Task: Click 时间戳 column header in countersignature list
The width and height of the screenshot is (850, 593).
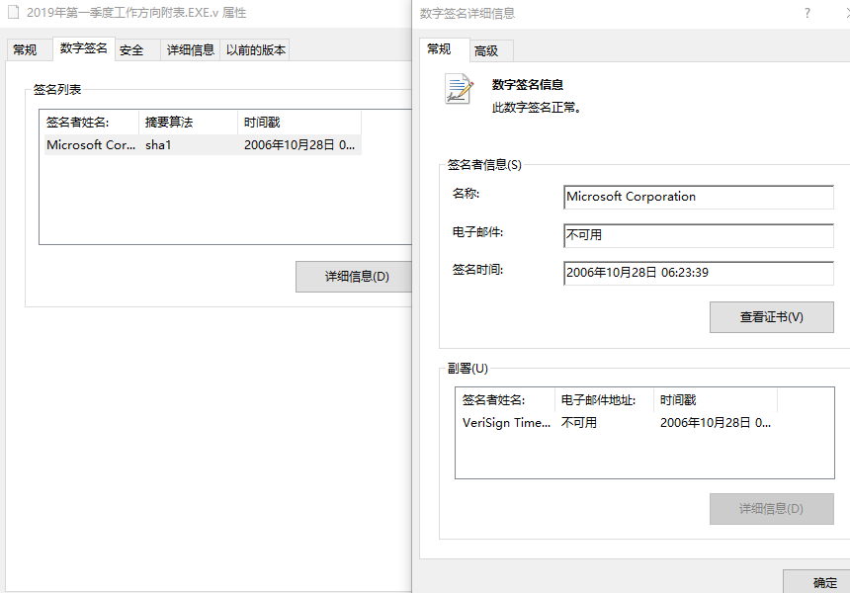Action: 715,400
